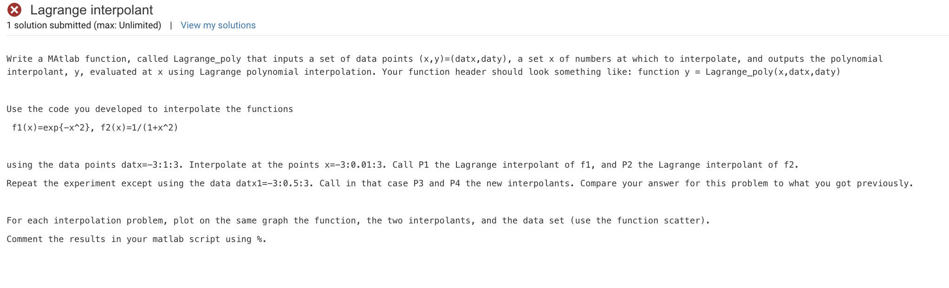Click the red X status icon

[x=14, y=10]
